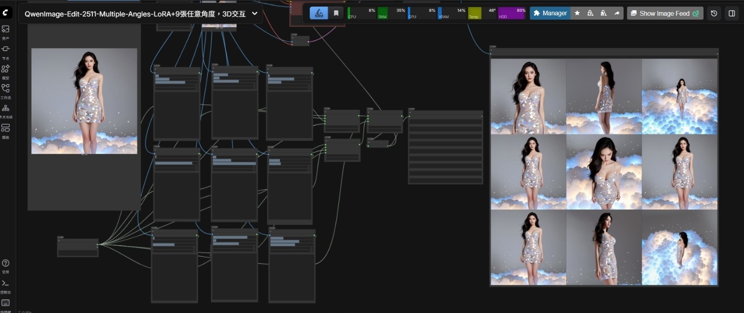The height and width of the screenshot is (313, 744).
Task: Expand the QwenImage-Edit workflow name dropdown
Action: [254, 14]
